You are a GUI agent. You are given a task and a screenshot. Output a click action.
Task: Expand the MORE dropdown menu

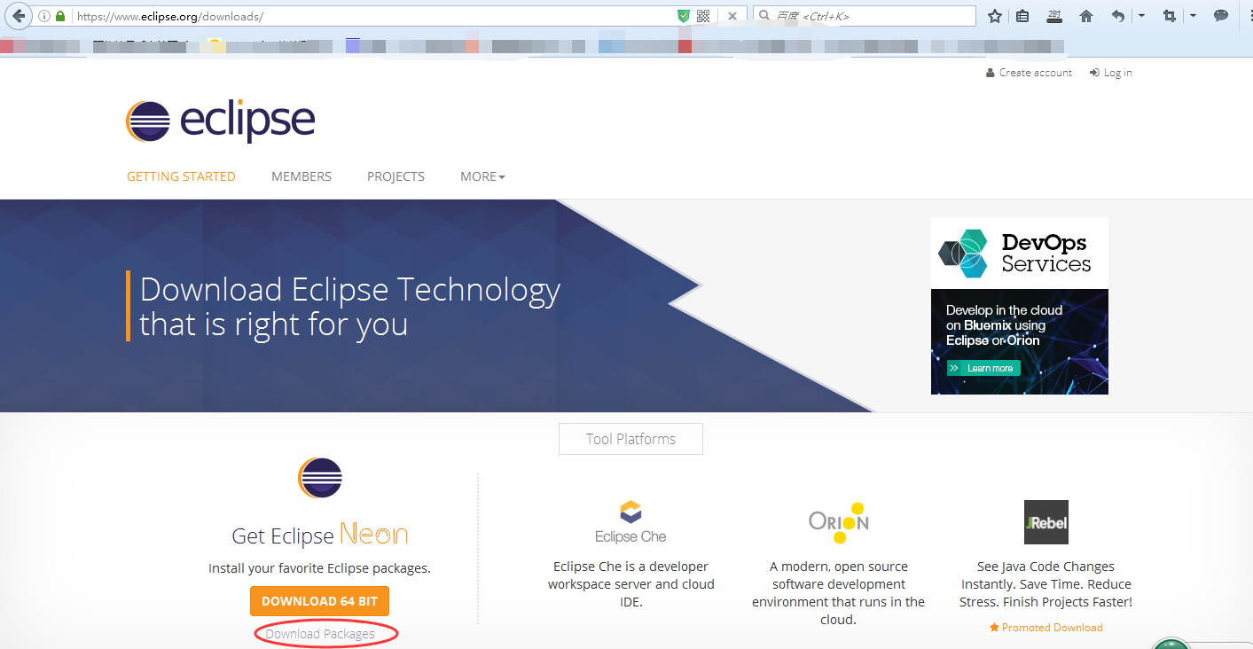[x=482, y=176]
